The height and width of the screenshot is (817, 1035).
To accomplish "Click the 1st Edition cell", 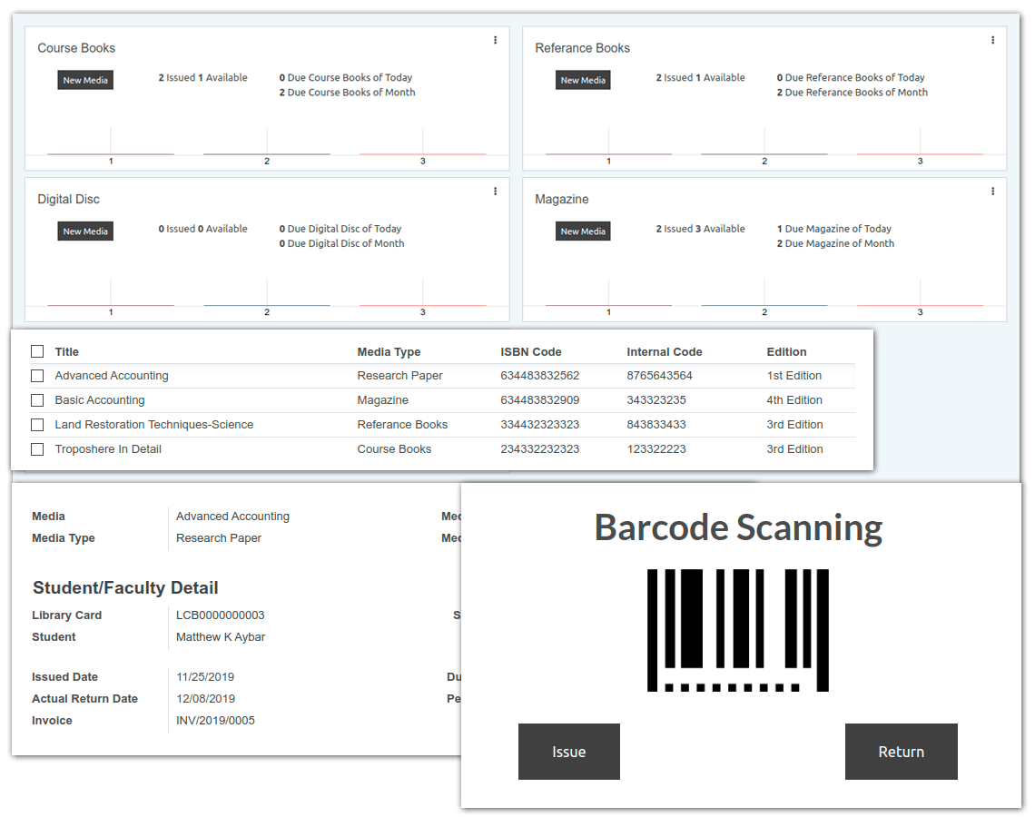I will click(x=794, y=376).
